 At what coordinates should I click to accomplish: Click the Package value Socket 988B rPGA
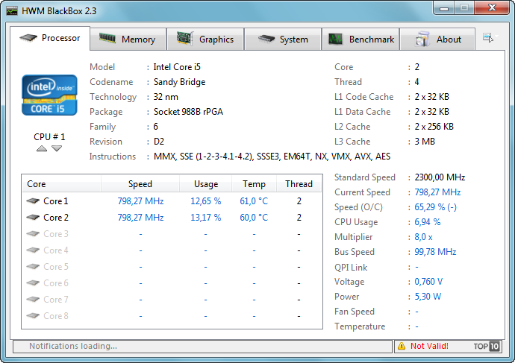[188, 112]
